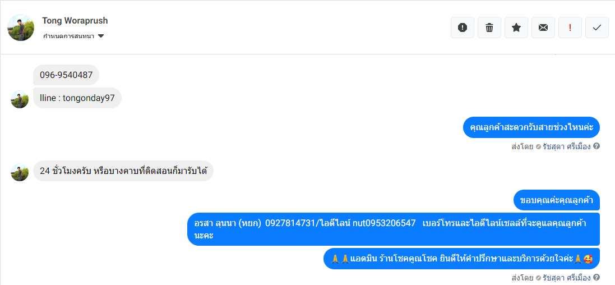The image size is (615, 285).
Task: Click verified icon beside ส่งโดย under คุณลูกค้าสะดวกรับสายช่วงไหนค่ะ
Action: click(x=538, y=147)
